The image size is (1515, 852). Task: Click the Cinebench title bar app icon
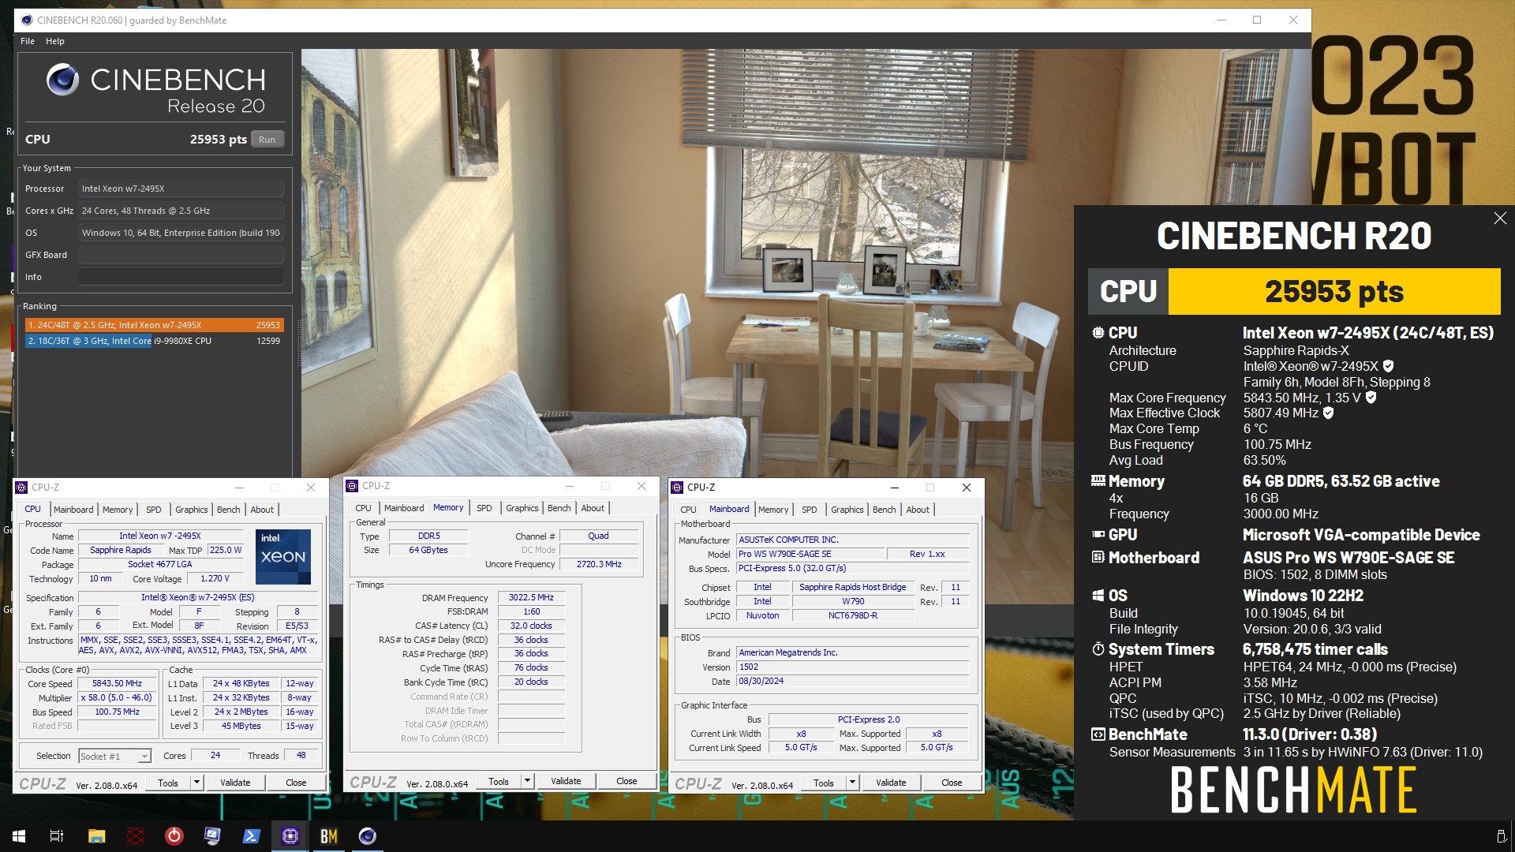(26, 20)
